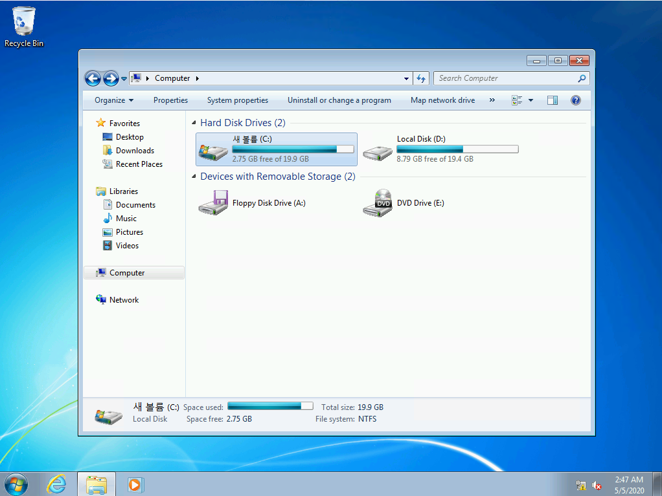Select the Local Disk (D:) icon

click(x=378, y=153)
